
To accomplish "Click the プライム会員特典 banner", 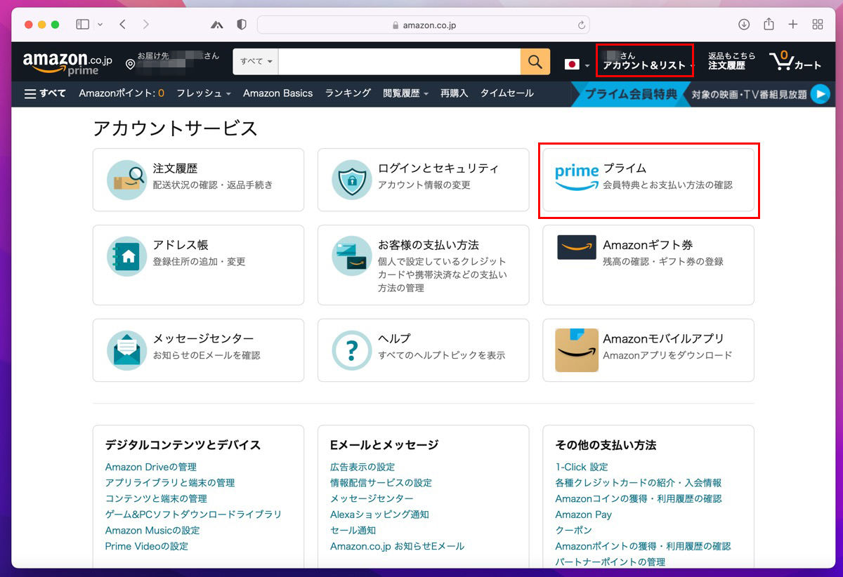I will pyautogui.click(x=630, y=94).
